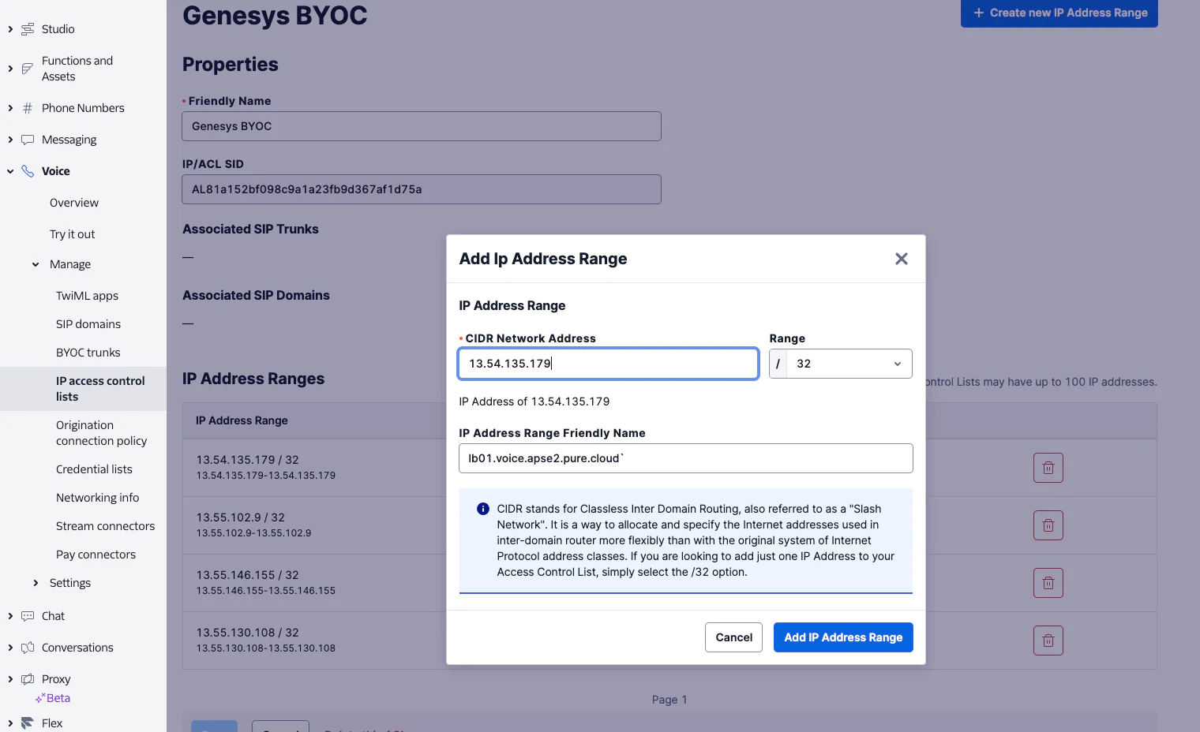Image resolution: width=1200 pixels, height=732 pixels.
Task: Close the Add Ip Address Range dialog
Action: tap(902, 259)
